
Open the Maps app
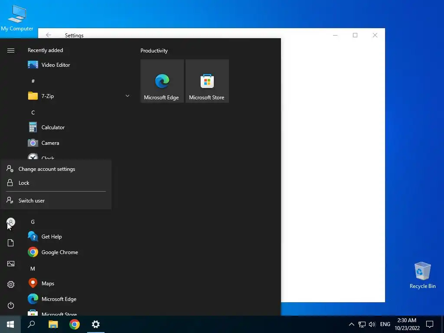pyautogui.click(x=79, y=283)
